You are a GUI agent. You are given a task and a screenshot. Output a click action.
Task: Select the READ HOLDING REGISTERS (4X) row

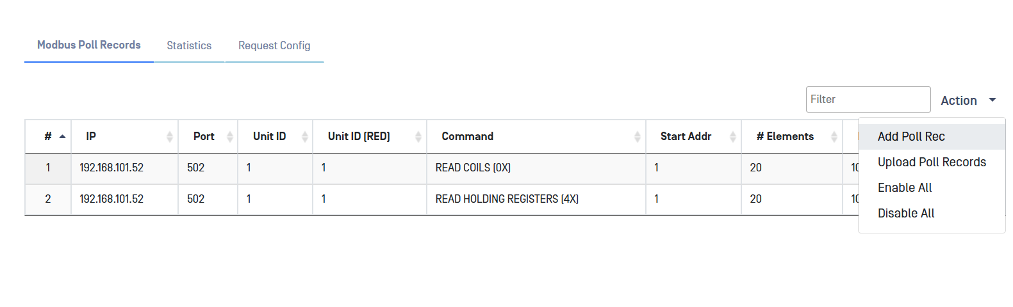[507, 199]
